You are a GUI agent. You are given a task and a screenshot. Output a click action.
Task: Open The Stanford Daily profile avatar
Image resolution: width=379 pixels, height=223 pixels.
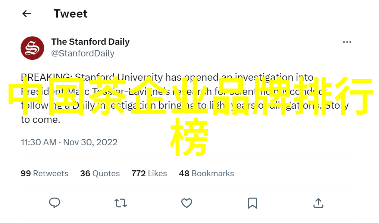pyautogui.click(x=32, y=48)
